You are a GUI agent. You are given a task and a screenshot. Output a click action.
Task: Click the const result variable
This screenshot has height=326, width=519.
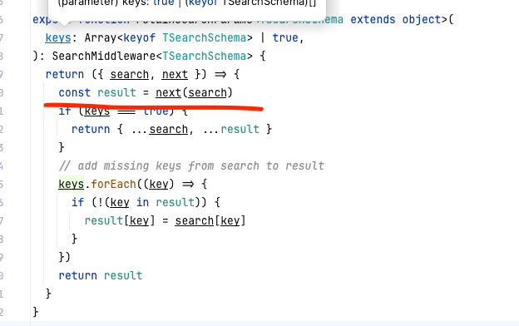116,93
